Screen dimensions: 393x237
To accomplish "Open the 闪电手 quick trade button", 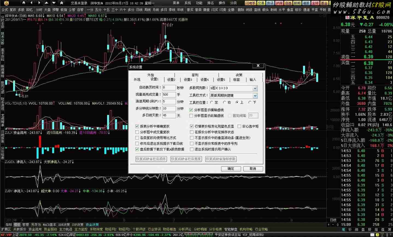I will (x=250, y=3).
